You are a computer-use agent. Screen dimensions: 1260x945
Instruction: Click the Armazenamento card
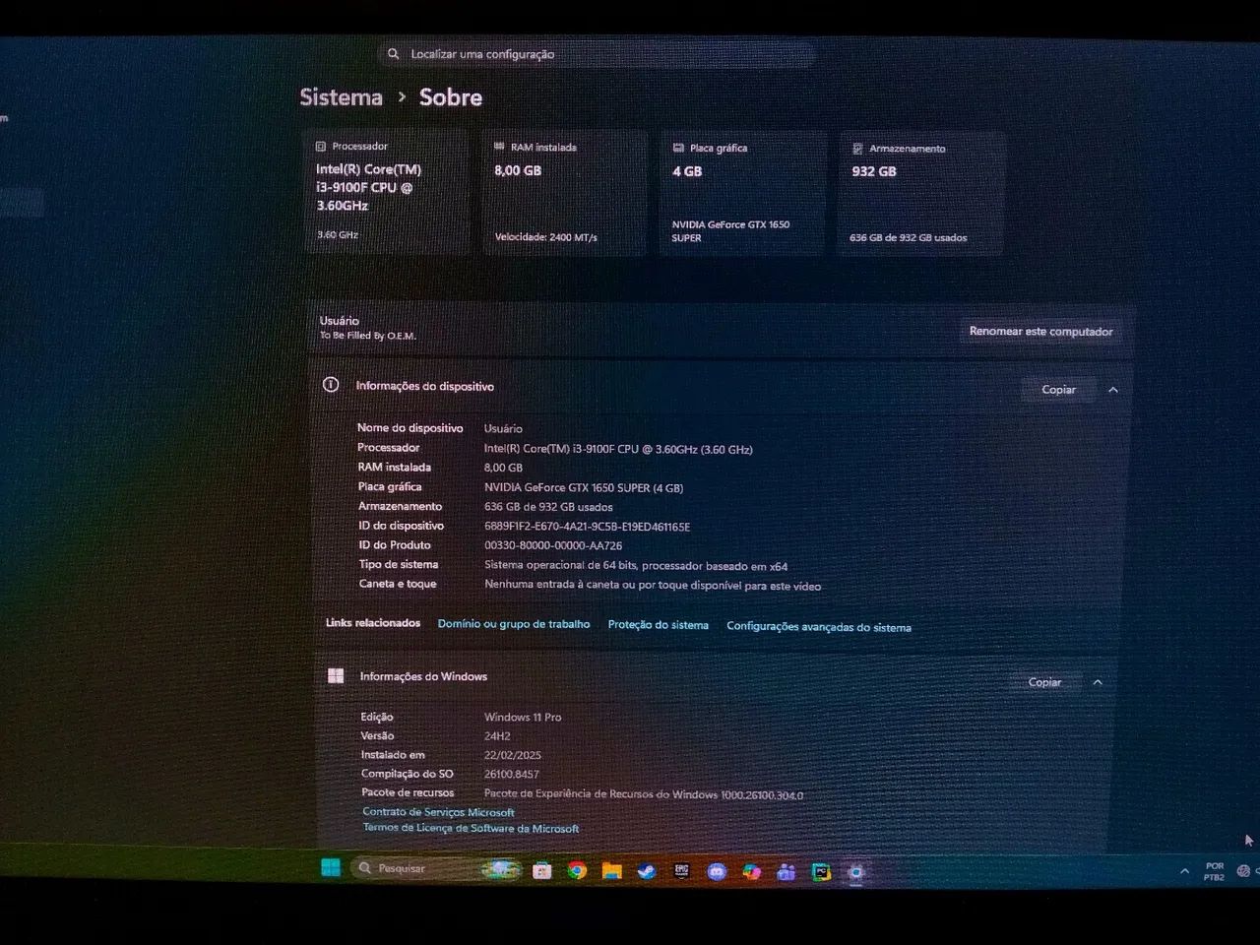[x=921, y=194]
